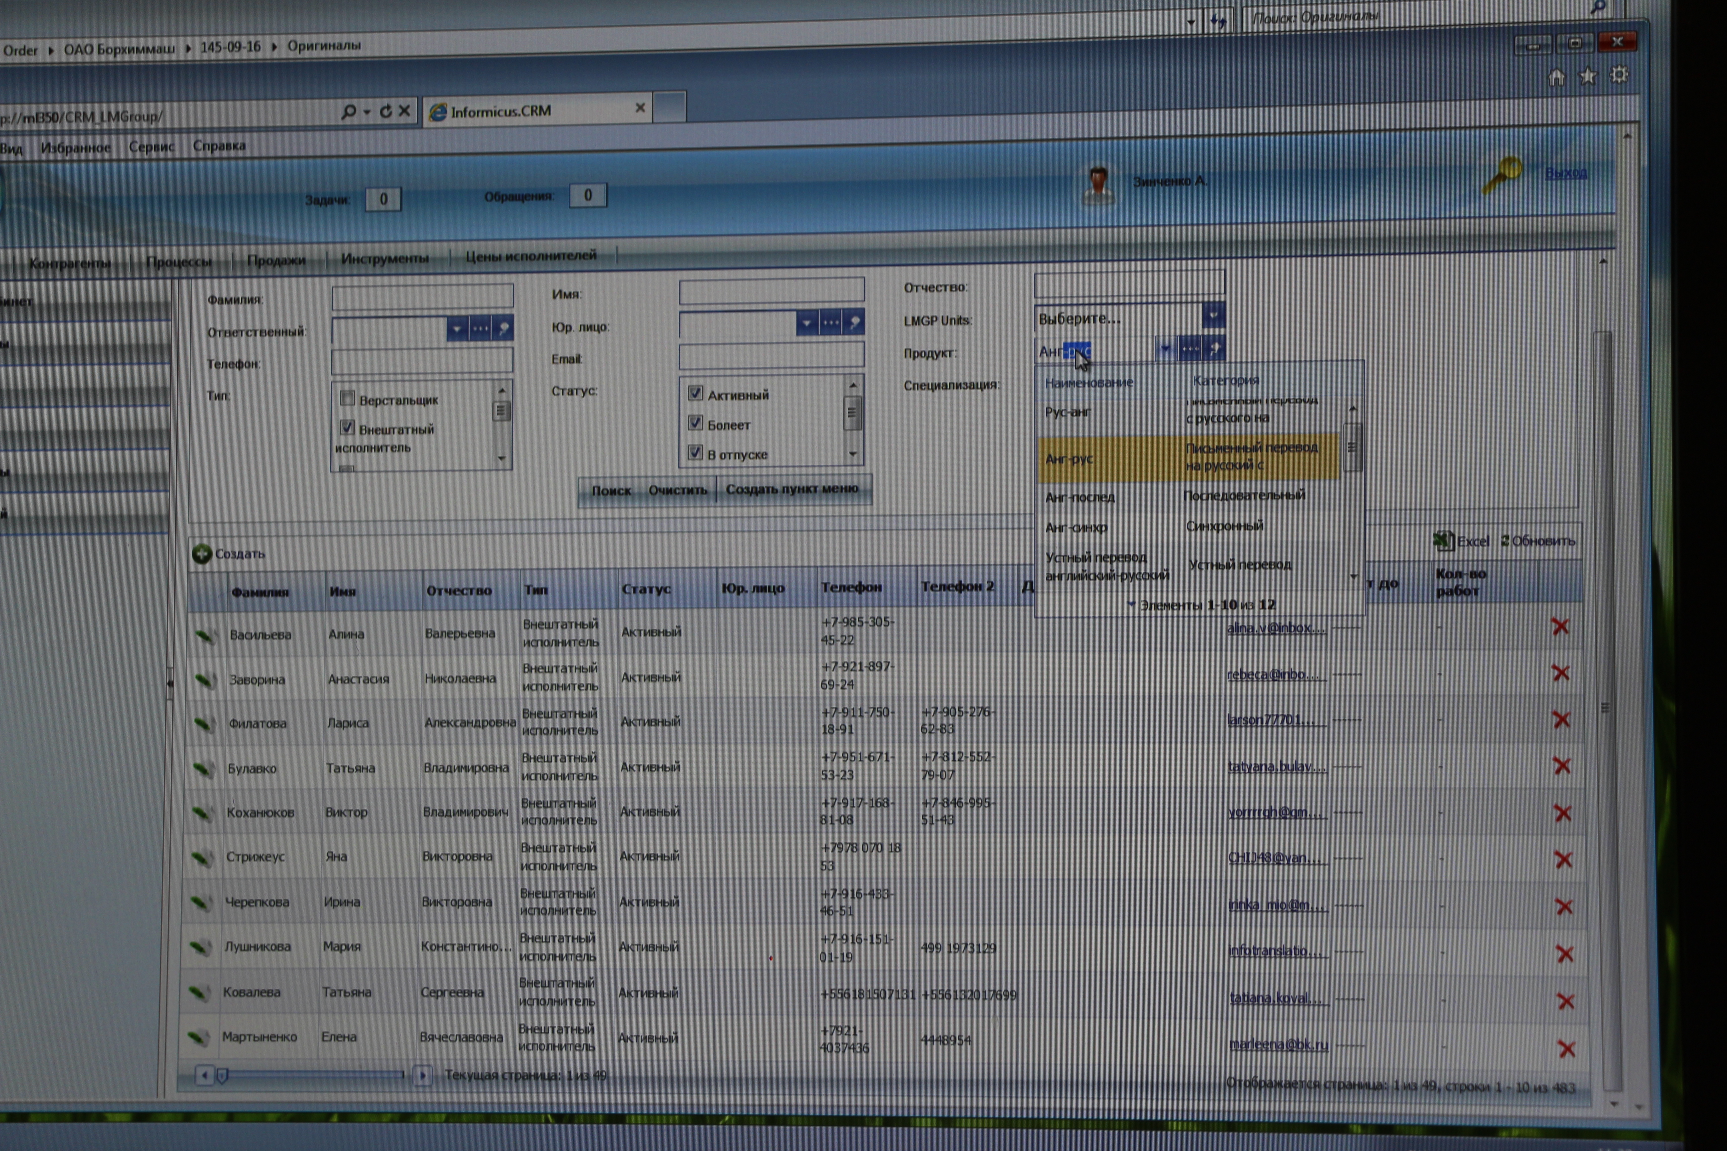The image size is (1727, 1151).
Task: Expand the LMGP Units dropdown
Action: (1213, 316)
